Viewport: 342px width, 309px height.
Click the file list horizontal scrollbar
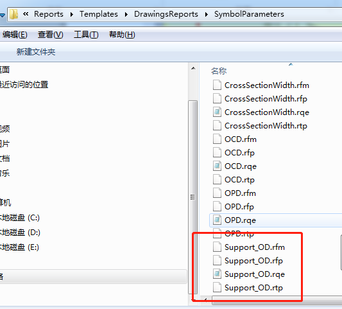(277, 300)
